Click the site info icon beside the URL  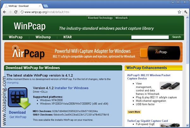[22, 12]
